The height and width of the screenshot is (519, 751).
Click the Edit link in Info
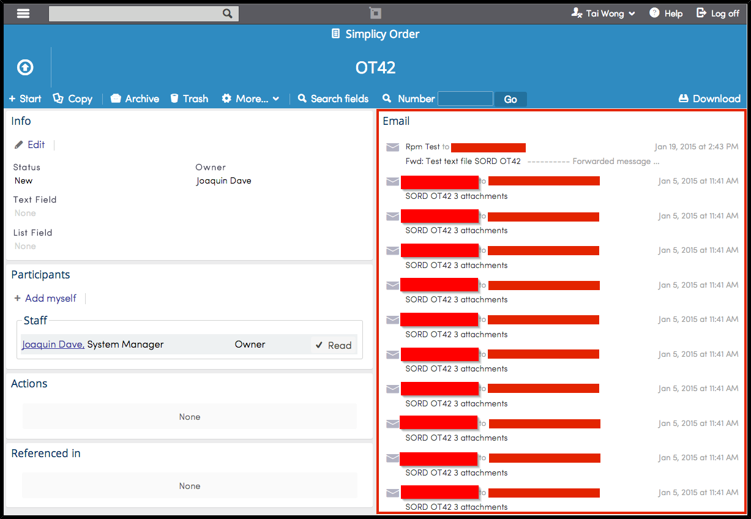[30, 144]
